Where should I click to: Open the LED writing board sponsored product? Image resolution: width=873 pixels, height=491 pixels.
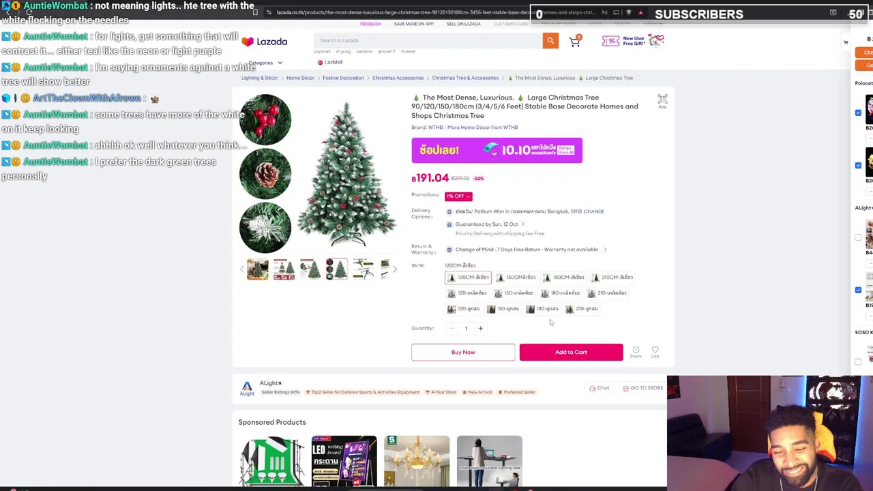(x=344, y=461)
